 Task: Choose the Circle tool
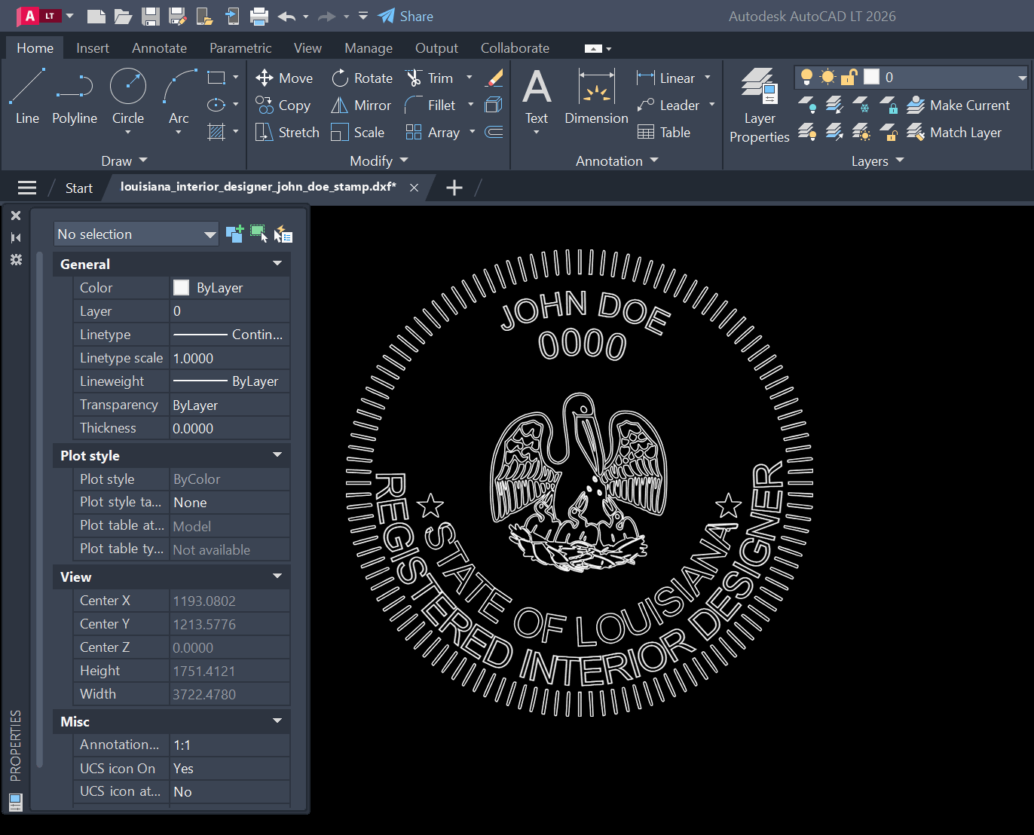[128, 96]
